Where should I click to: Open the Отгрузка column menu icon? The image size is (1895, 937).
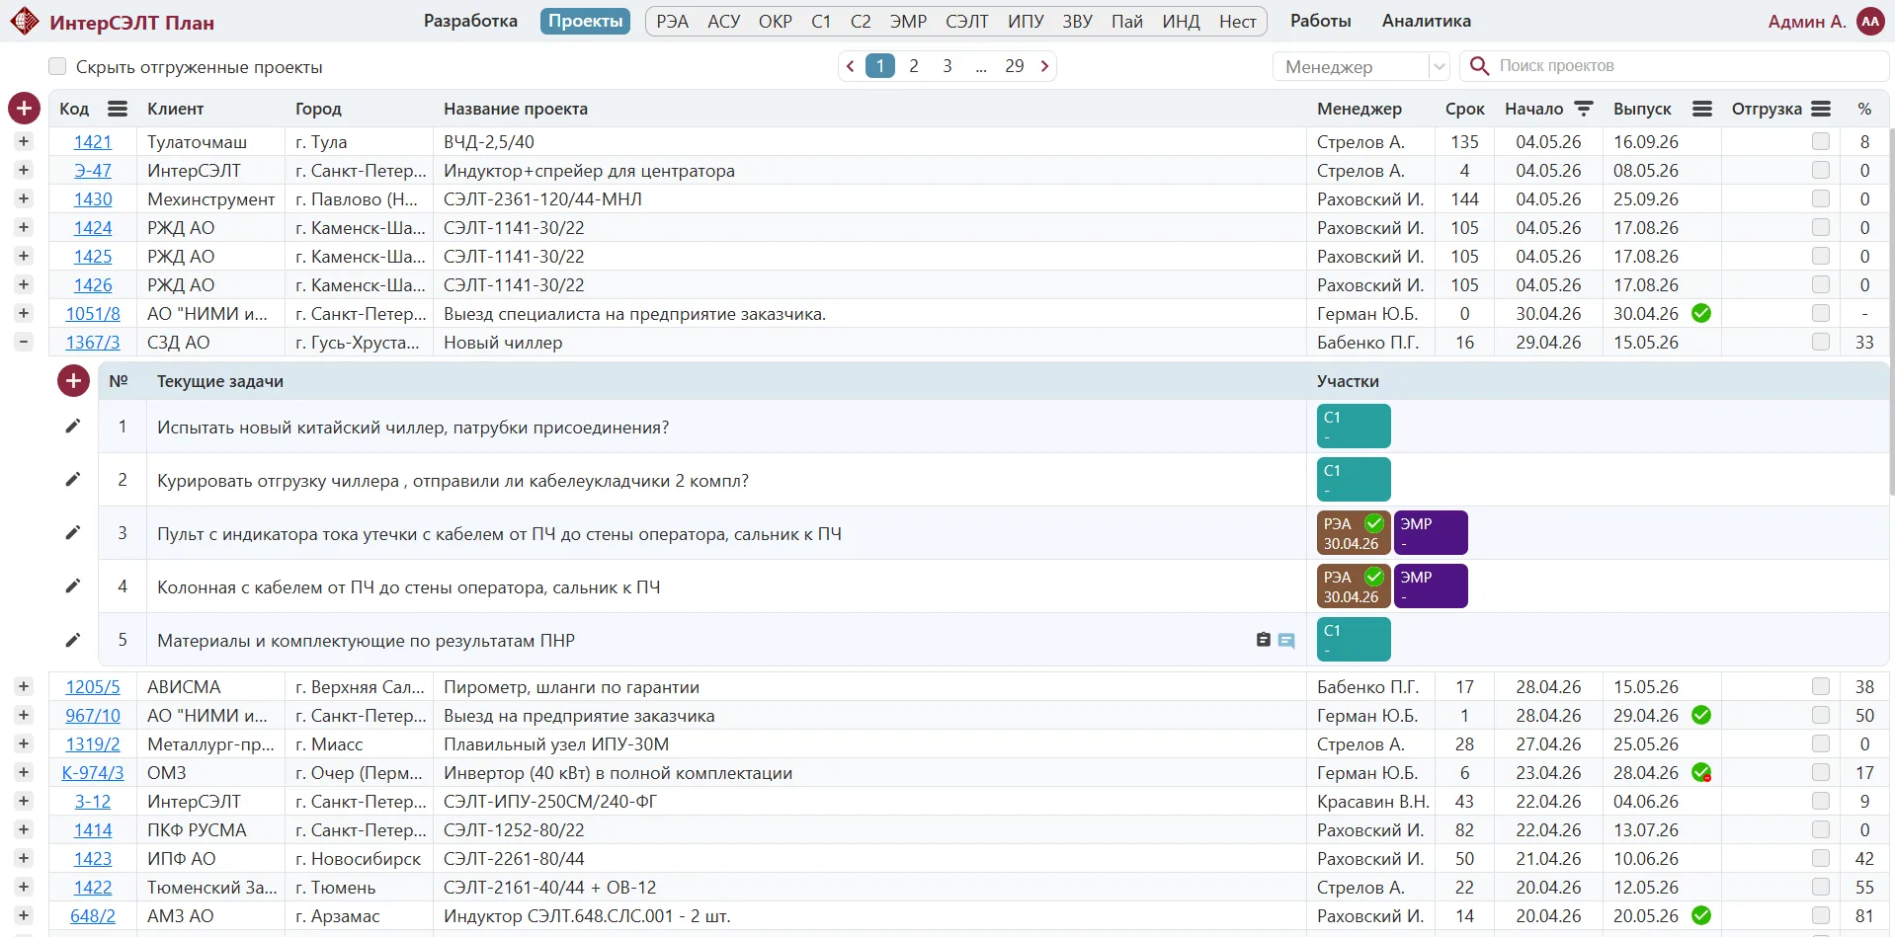(x=1821, y=109)
